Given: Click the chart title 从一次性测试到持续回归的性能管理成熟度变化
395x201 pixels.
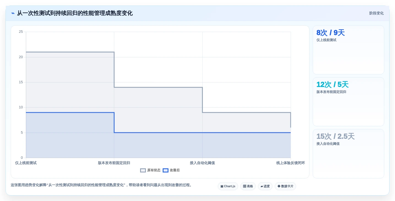Looking at the screenshot, I should pyautogui.click(x=75, y=13).
